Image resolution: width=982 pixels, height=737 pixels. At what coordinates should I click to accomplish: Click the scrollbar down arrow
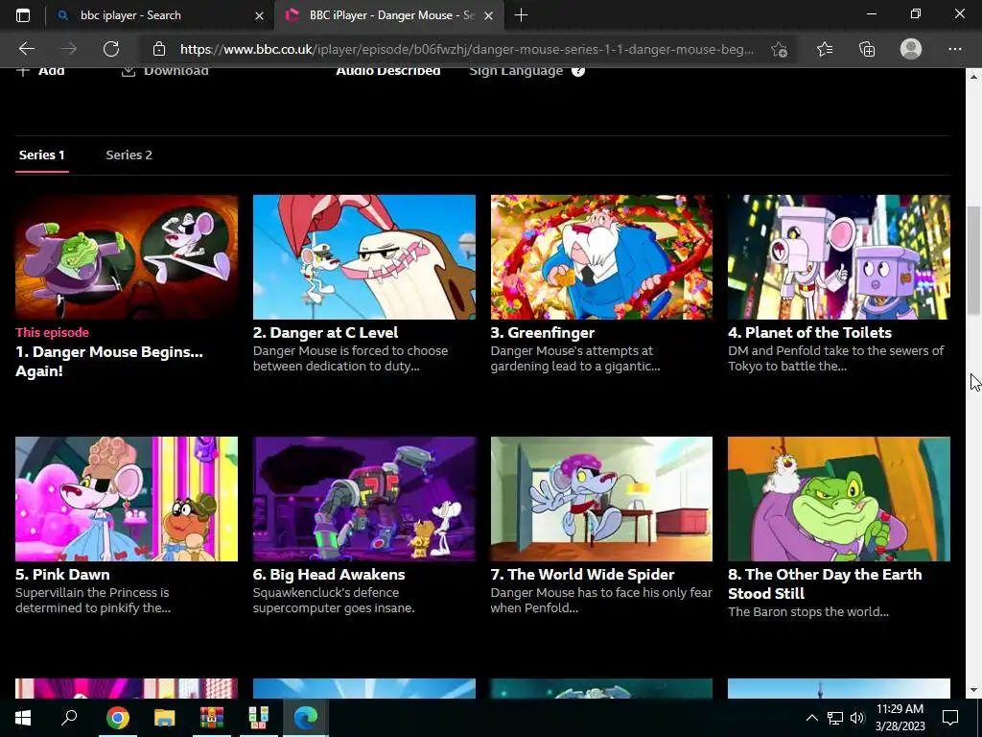(974, 690)
